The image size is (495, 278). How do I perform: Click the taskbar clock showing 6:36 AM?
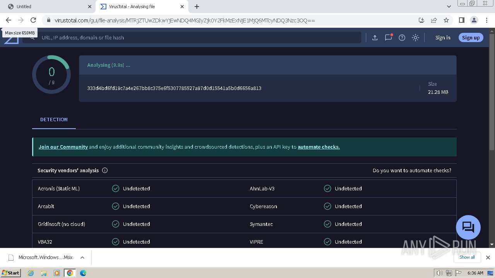coord(475,273)
